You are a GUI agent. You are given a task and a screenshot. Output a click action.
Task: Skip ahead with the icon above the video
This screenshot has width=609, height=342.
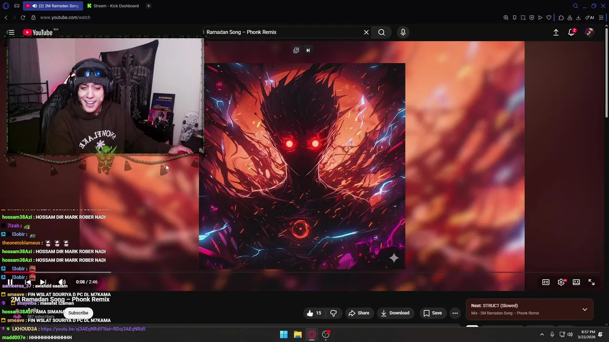[308, 50]
